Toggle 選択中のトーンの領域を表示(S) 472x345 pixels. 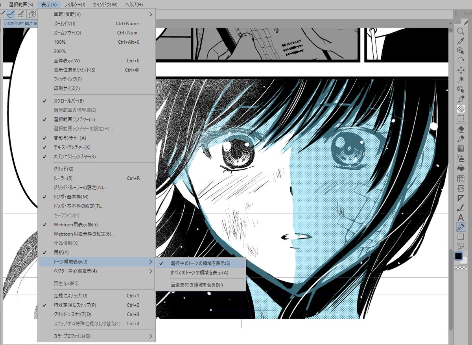pyautogui.click(x=201, y=263)
